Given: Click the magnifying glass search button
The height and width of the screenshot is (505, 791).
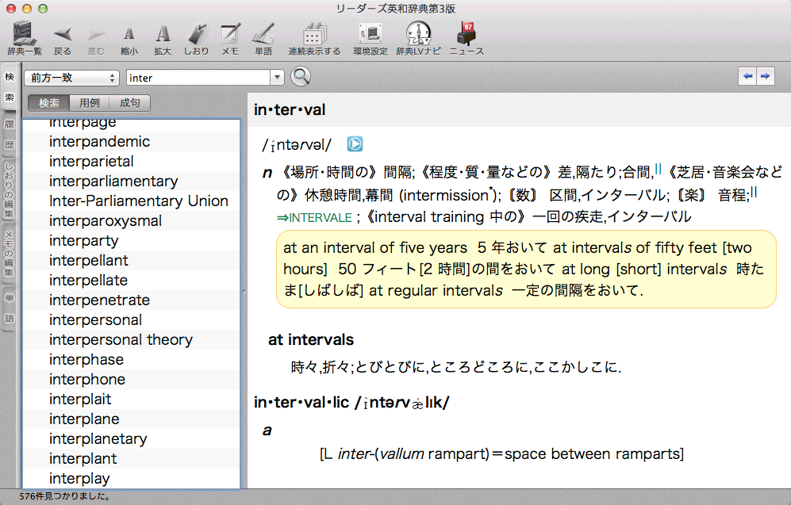Looking at the screenshot, I should point(301,77).
